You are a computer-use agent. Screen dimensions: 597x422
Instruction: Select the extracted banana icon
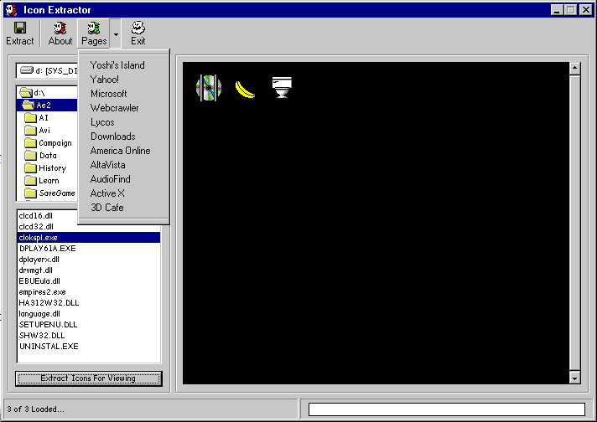coord(245,88)
